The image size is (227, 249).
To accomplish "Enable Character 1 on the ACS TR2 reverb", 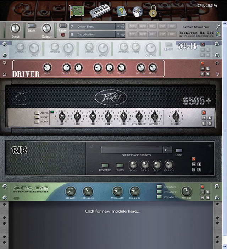I will pyautogui.click(x=159, y=187).
